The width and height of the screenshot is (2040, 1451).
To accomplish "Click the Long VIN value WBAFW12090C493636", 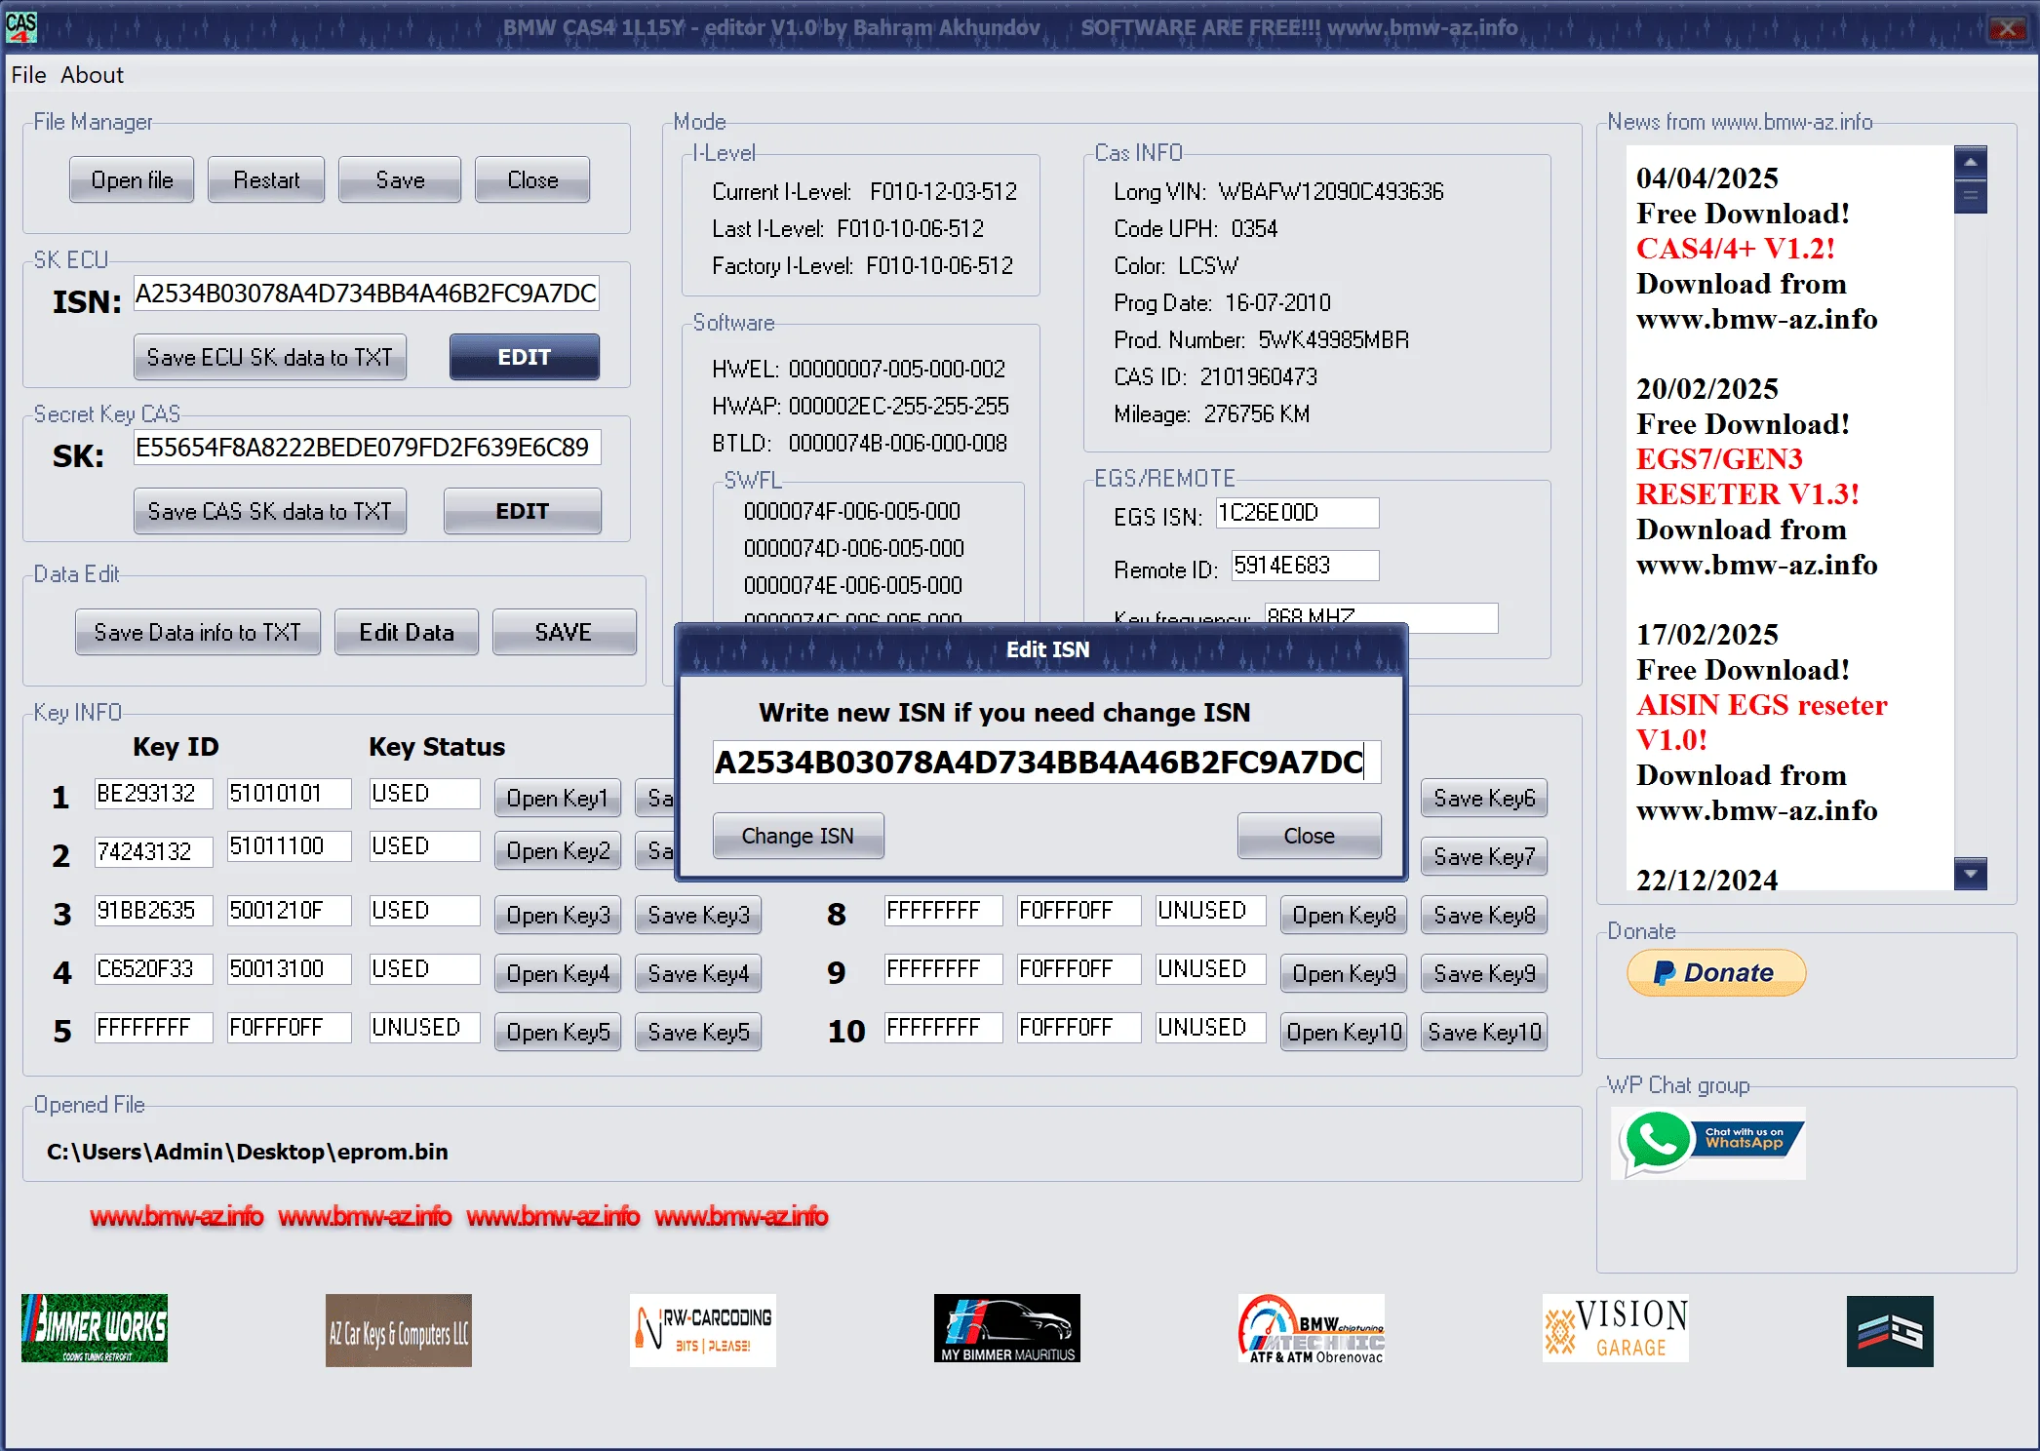I will [1331, 191].
